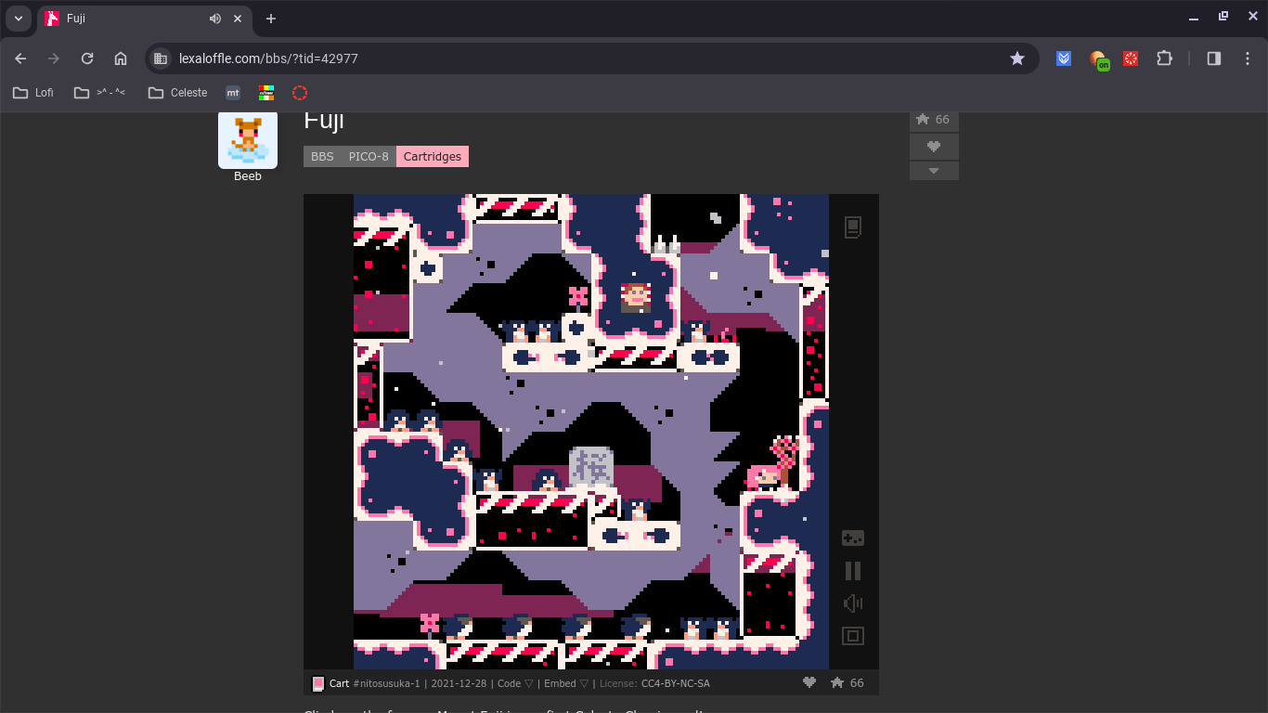Expand the arrow below the heart button

pos(934,171)
